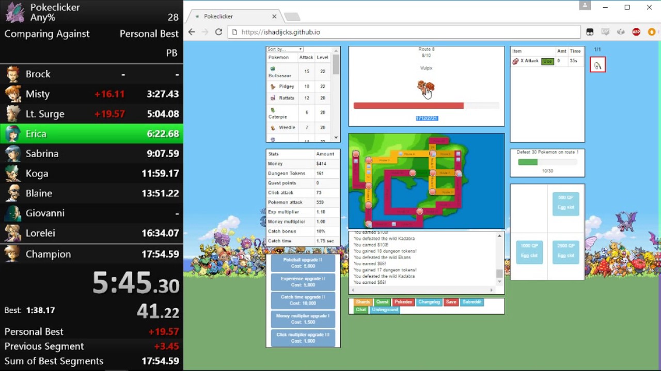Image resolution: width=661 pixels, height=371 pixels.
Task: Buy Experience upgrade II
Action: 303,282
